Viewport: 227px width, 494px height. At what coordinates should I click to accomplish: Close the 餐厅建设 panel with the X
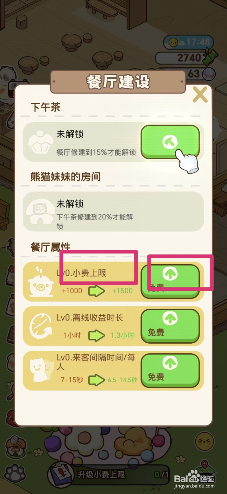pyautogui.click(x=200, y=94)
